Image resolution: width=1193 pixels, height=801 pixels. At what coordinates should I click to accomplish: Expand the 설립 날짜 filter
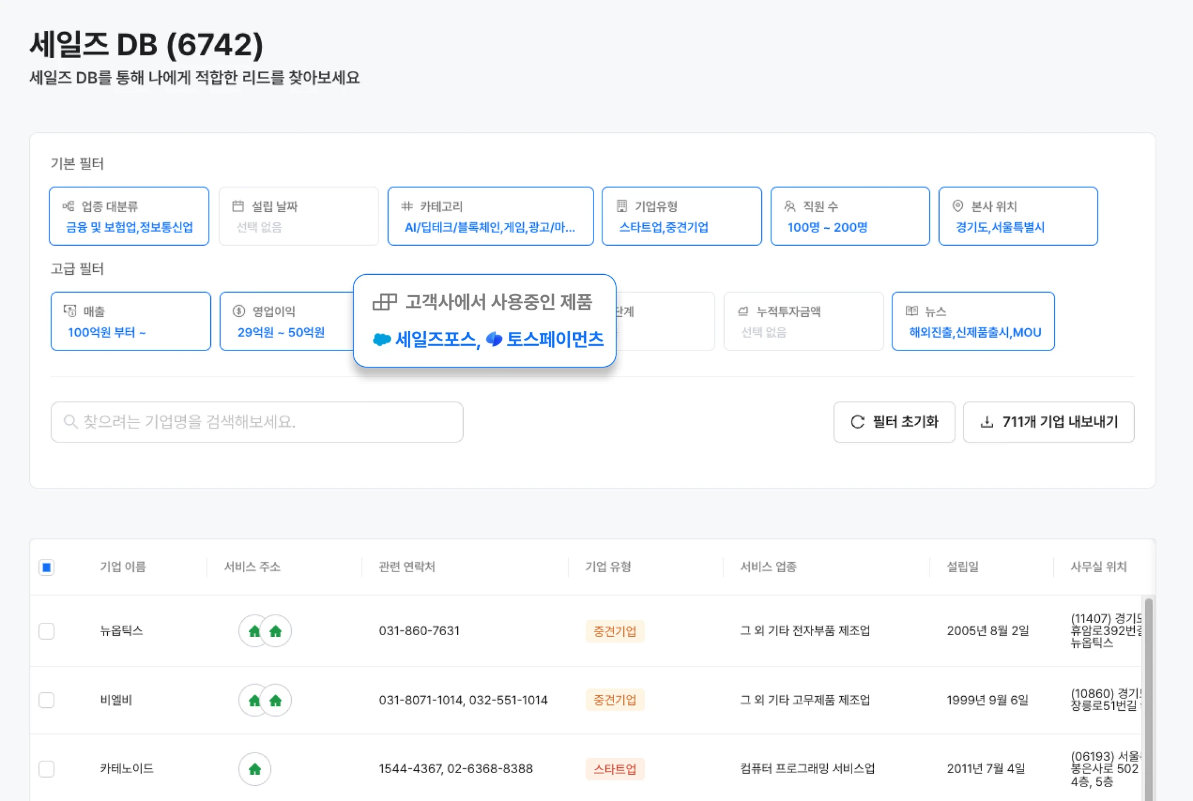click(x=298, y=216)
